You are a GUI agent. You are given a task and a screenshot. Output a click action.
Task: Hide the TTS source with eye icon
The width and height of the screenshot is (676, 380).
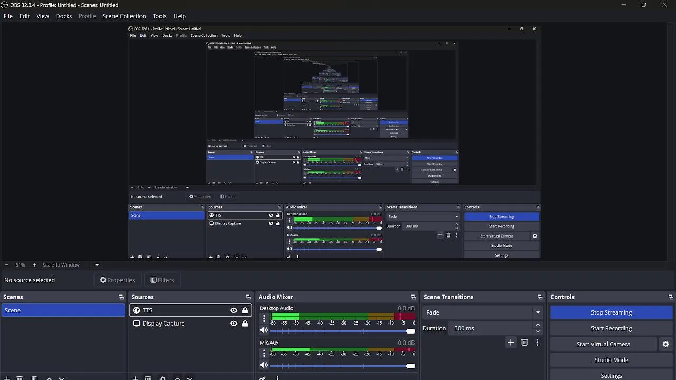[233, 310]
